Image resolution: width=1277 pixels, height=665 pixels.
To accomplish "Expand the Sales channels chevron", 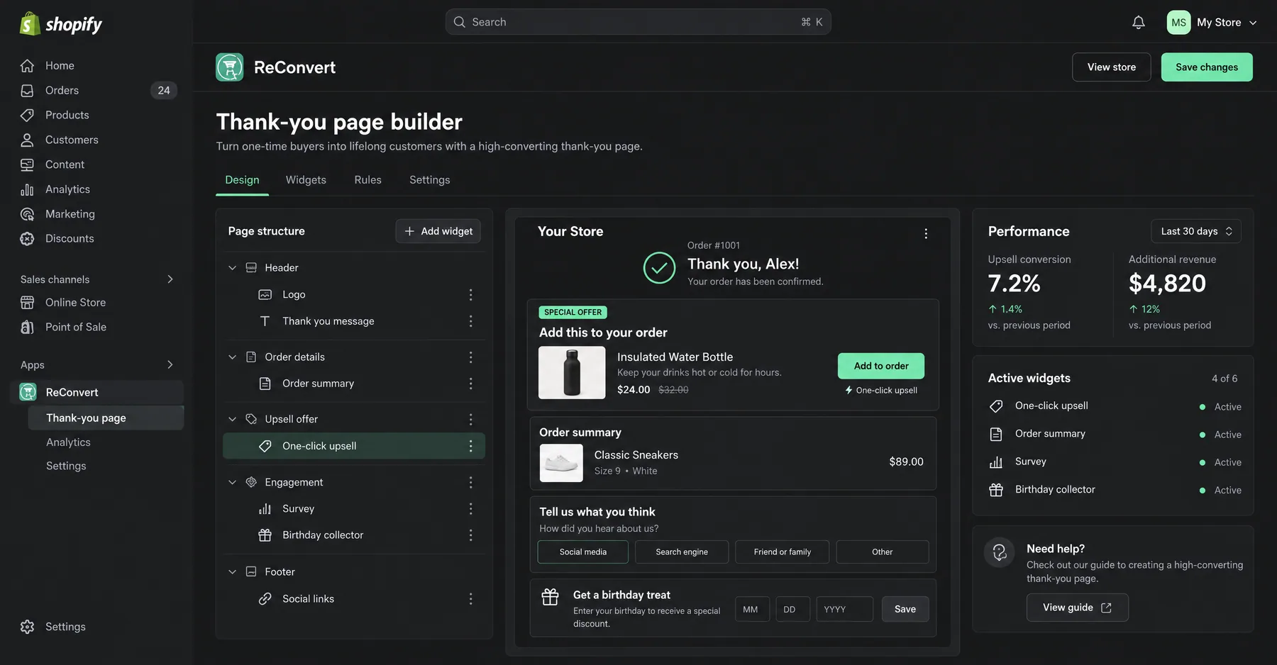I will pyautogui.click(x=170, y=279).
